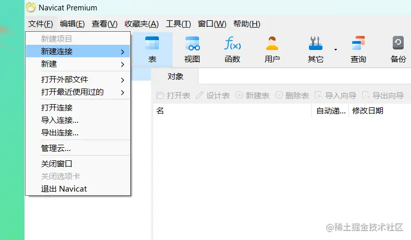411x240 pixels.
Task: Open the 用户 (User) toolbar icon
Action: coord(272,43)
